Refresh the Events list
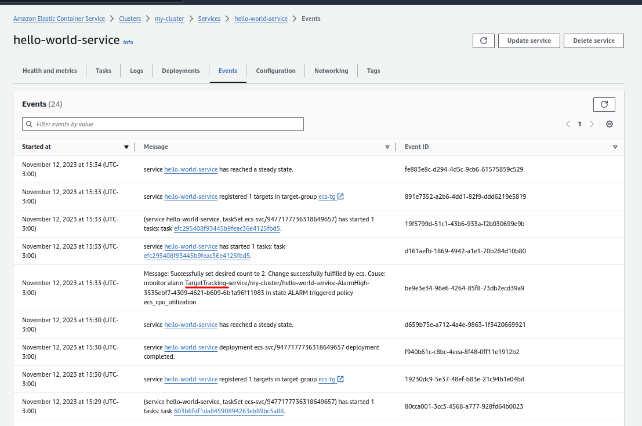The image size is (642, 426). point(604,104)
